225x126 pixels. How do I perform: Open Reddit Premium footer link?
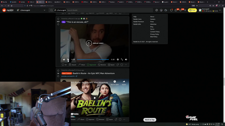[139, 22]
